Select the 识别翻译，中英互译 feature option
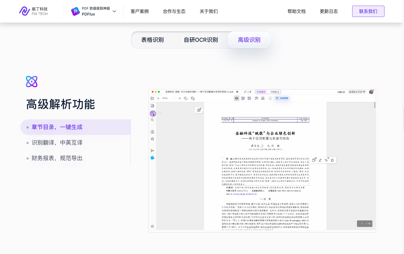Image resolution: width=404 pixels, height=254 pixels. coord(57,143)
